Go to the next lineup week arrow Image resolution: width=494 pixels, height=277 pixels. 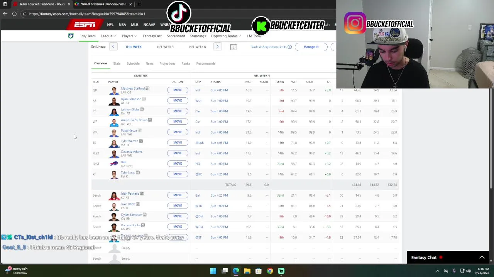[x=217, y=47]
